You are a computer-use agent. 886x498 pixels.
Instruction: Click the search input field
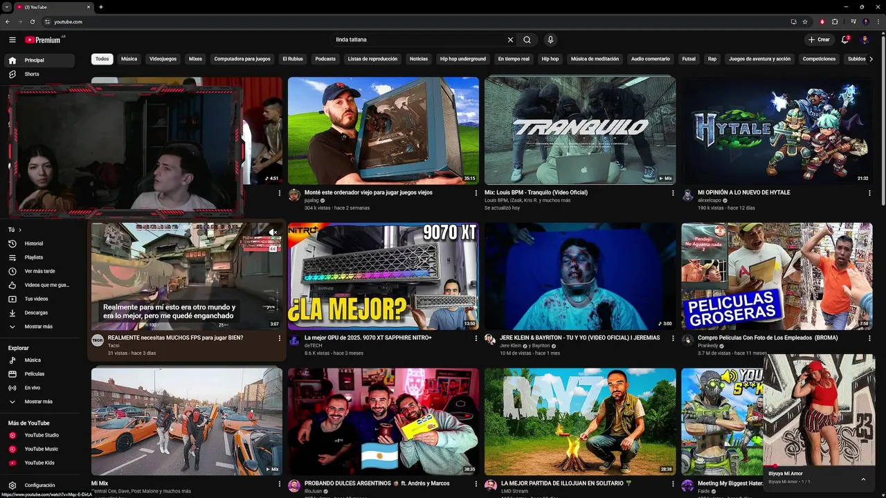[418, 40]
